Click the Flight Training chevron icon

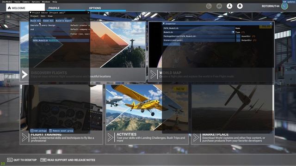coord(25,137)
